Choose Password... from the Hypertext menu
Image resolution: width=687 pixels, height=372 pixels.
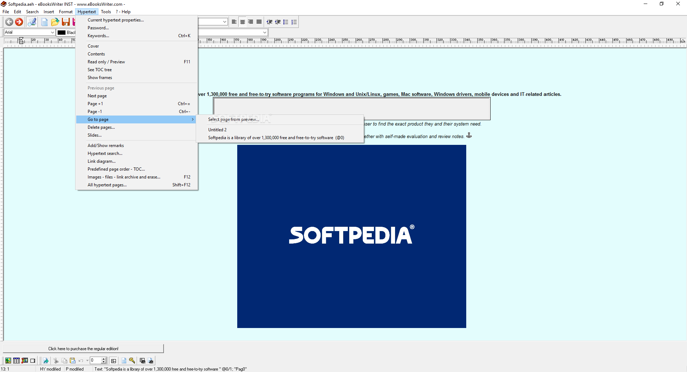137,28
